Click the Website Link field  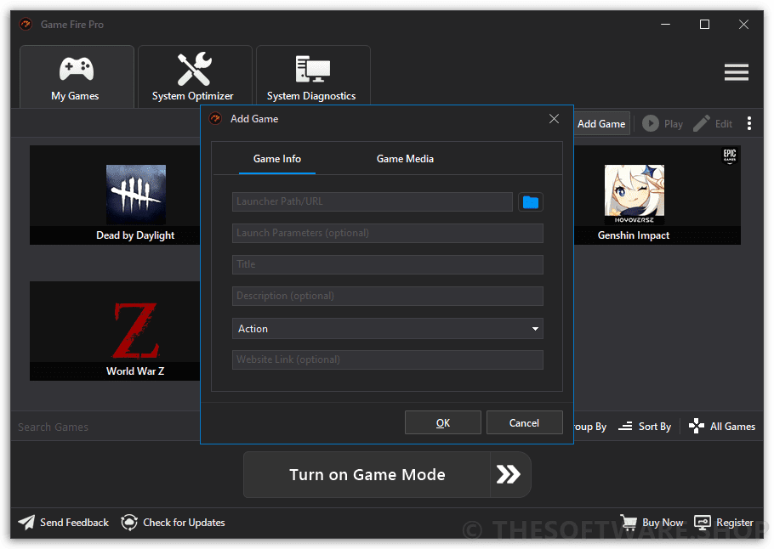point(388,359)
